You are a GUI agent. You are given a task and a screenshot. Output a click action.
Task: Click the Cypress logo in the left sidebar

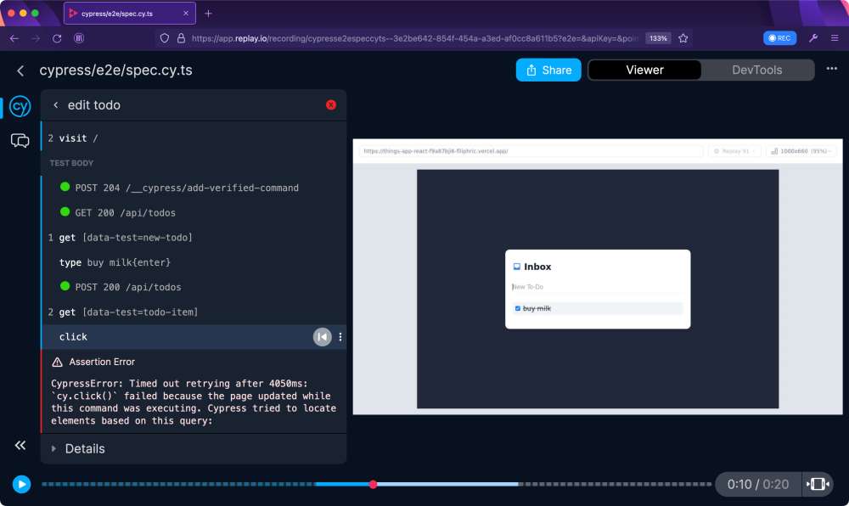click(19, 106)
